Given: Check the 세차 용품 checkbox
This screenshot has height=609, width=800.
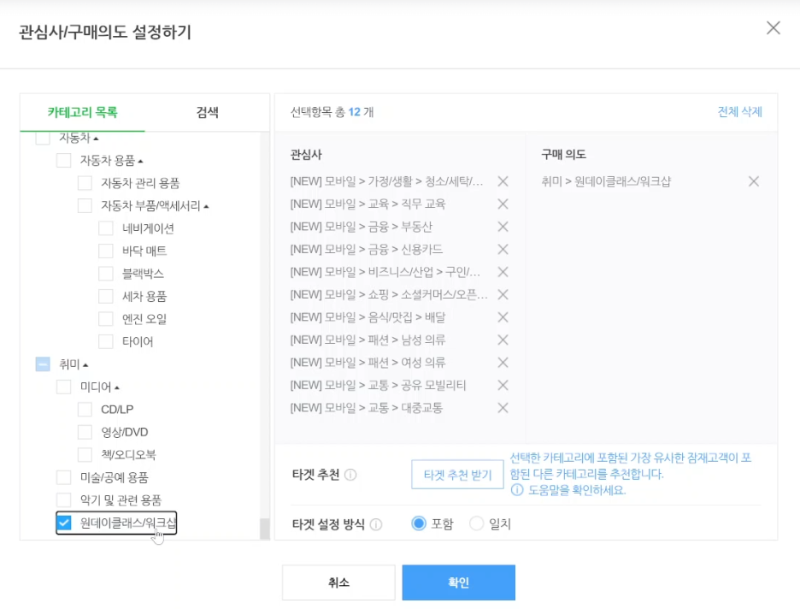Looking at the screenshot, I should tap(106, 296).
